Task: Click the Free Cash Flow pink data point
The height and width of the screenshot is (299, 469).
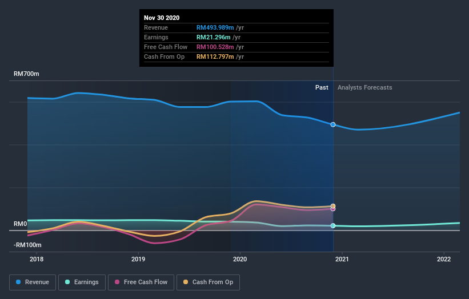Action: click(x=333, y=209)
